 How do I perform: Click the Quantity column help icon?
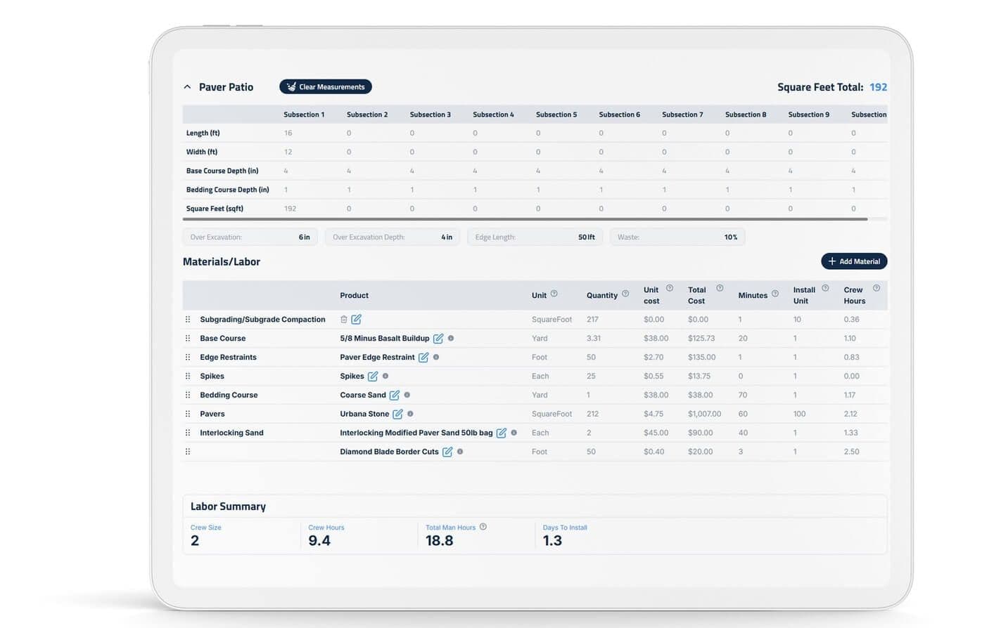pos(625,294)
